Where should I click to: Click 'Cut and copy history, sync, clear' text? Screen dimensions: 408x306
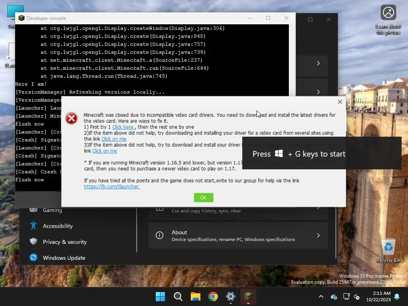pyautogui.click(x=206, y=211)
